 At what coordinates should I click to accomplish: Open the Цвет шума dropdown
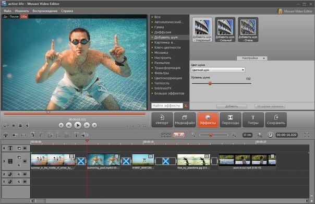[x=218, y=70]
